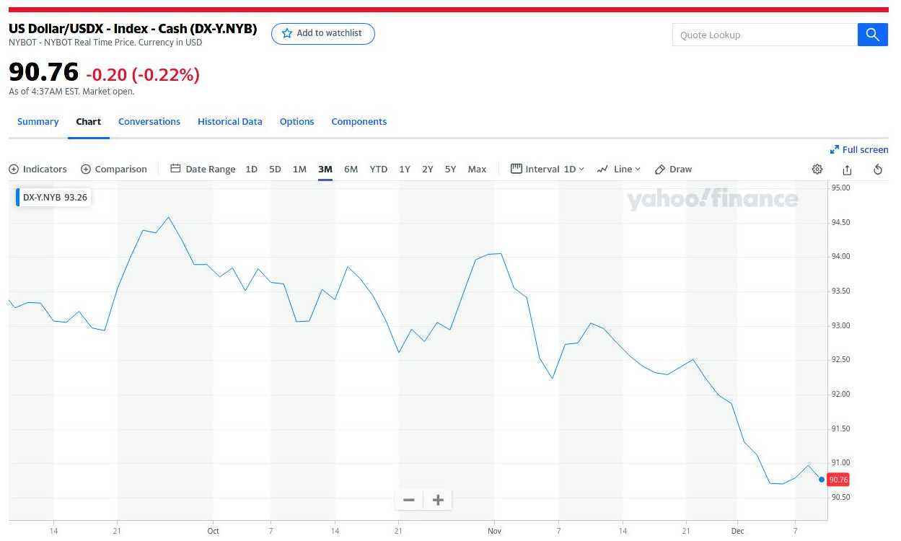This screenshot has width=901, height=541.
Task: Focus the Quote Lookup search field
Action: pos(765,35)
